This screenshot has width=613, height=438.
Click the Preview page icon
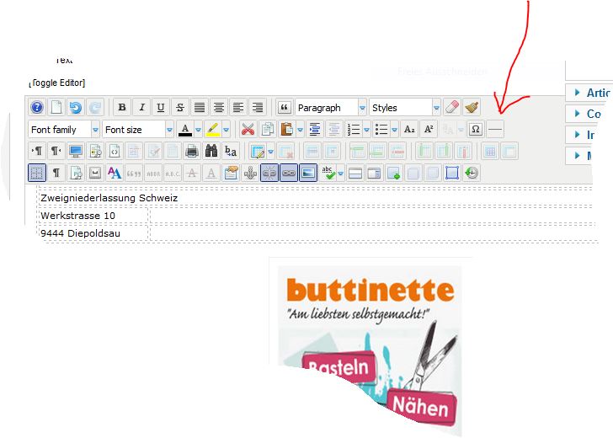(95, 151)
